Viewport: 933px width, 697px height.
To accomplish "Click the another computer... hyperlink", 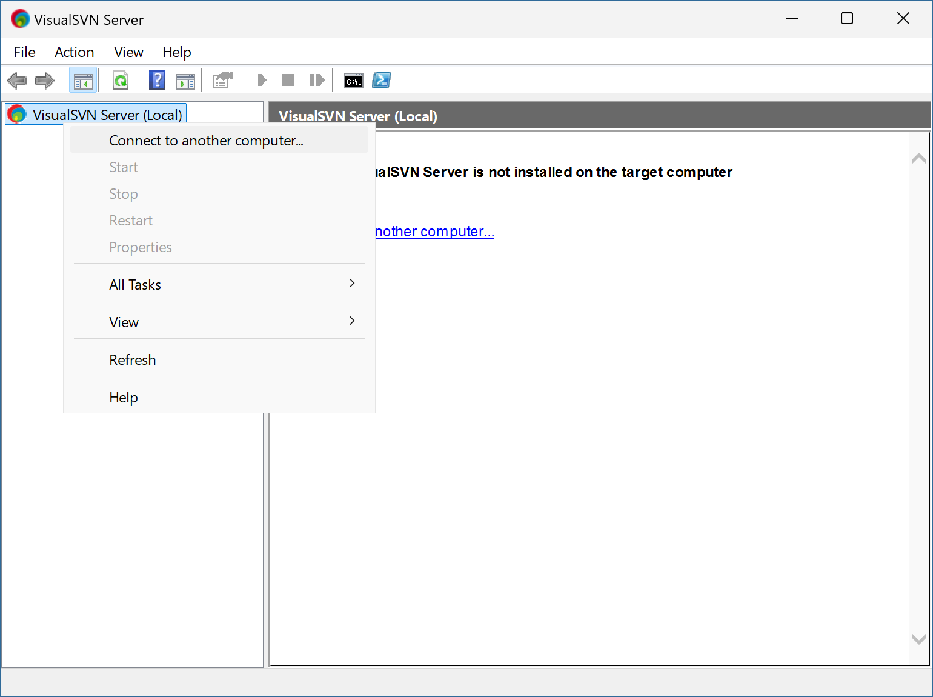I will pyautogui.click(x=434, y=232).
